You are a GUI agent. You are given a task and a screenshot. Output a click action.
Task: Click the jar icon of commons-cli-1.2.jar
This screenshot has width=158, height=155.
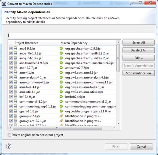click(x=15, y=101)
